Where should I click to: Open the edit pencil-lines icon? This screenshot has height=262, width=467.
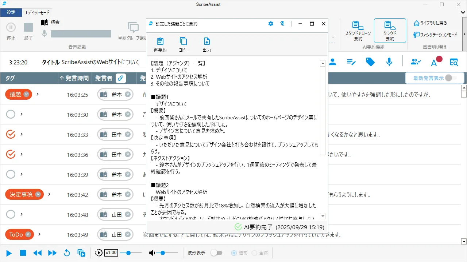point(351,62)
